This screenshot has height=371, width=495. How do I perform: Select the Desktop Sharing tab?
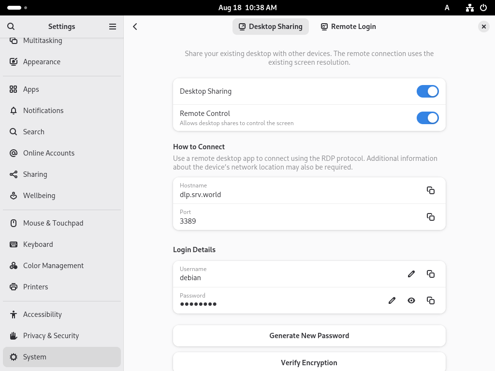pos(271,27)
